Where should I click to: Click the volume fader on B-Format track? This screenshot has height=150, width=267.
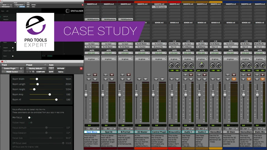point(120,94)
